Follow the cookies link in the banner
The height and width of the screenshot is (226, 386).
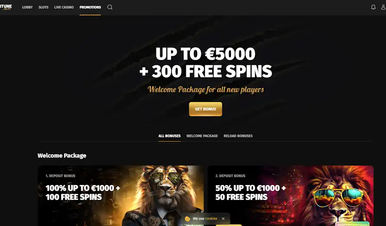pyautogui.click(x=211, y=219)
